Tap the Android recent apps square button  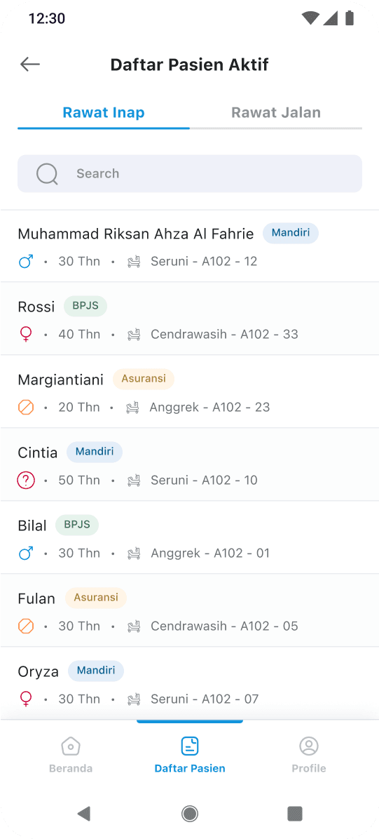[x=295, y=814]
